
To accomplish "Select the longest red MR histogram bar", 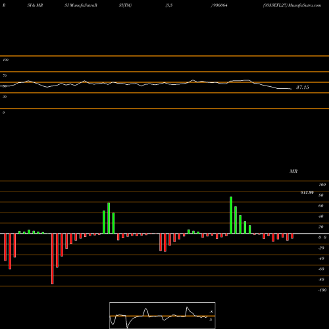I will pyautogui.click(x=53, y=259).
